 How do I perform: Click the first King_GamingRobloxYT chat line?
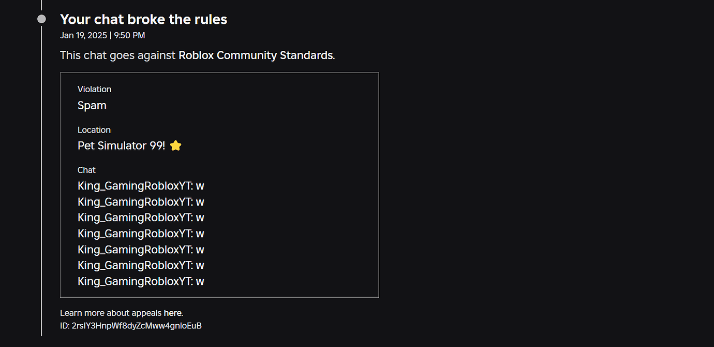[141, 186]
